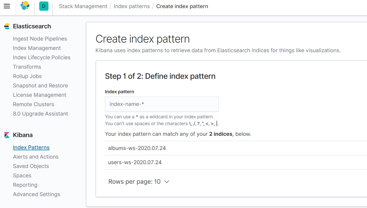Open the hamburger navigation menu
367x208 pixels.
point(7,6)
